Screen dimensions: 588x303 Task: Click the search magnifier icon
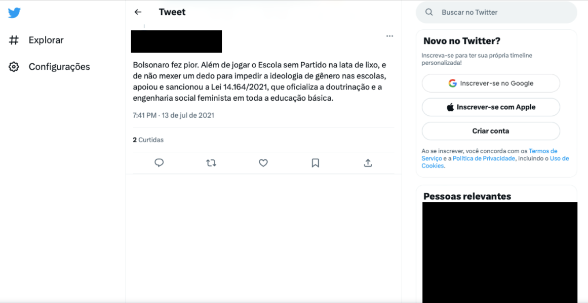tap(429, 12)
